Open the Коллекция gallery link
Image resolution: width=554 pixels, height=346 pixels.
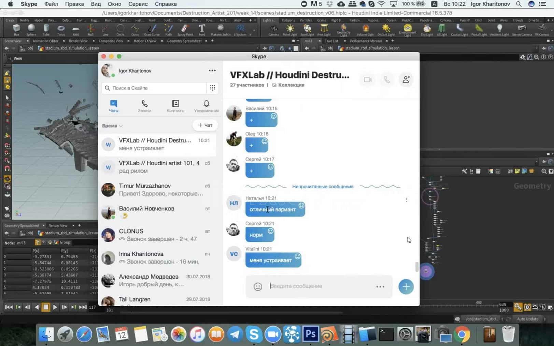288,85
